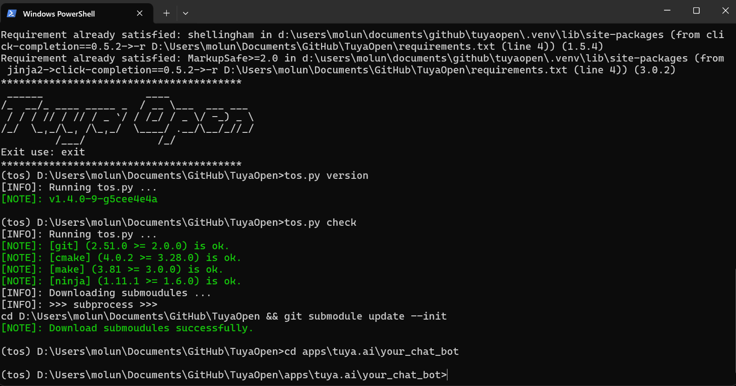
Task: Open the tab list dropdown chevron
Action: [x=185, y=13]
